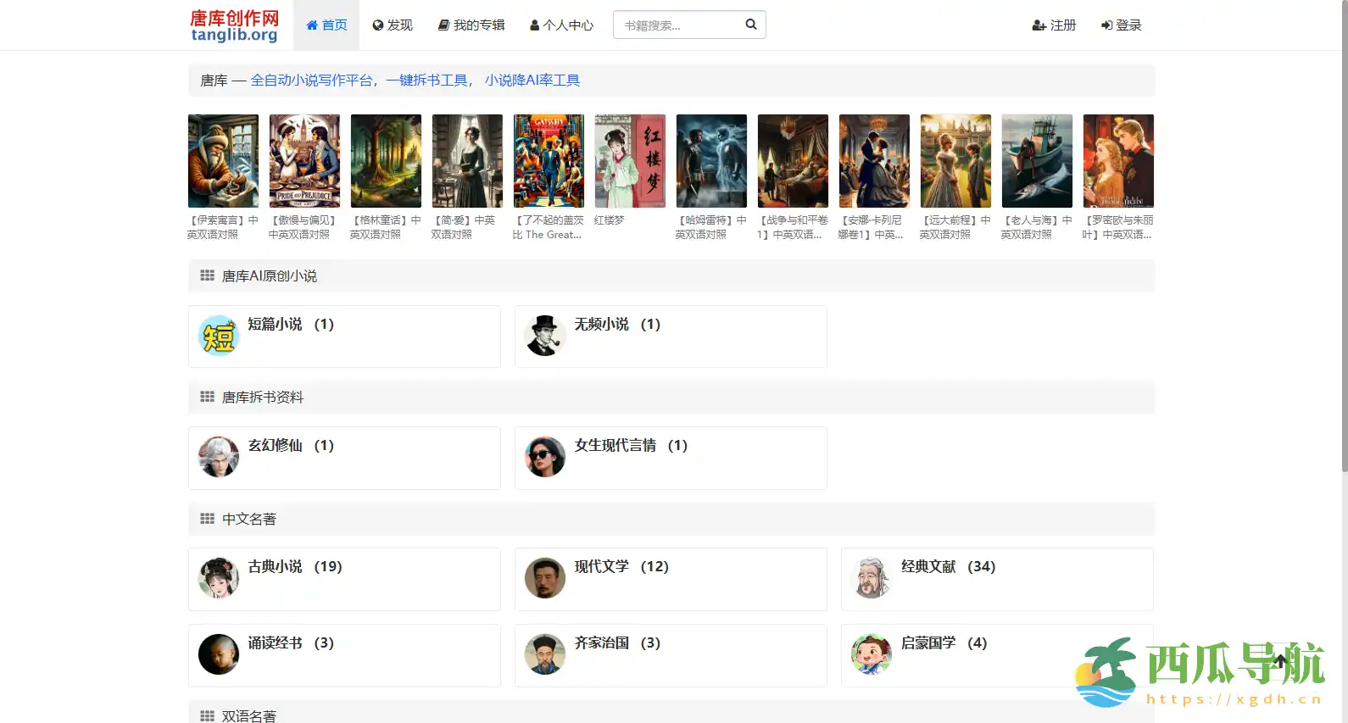Click the 注册 register link
Viewport: 1348px width, 723px height.
click(x=1054, y=25)
